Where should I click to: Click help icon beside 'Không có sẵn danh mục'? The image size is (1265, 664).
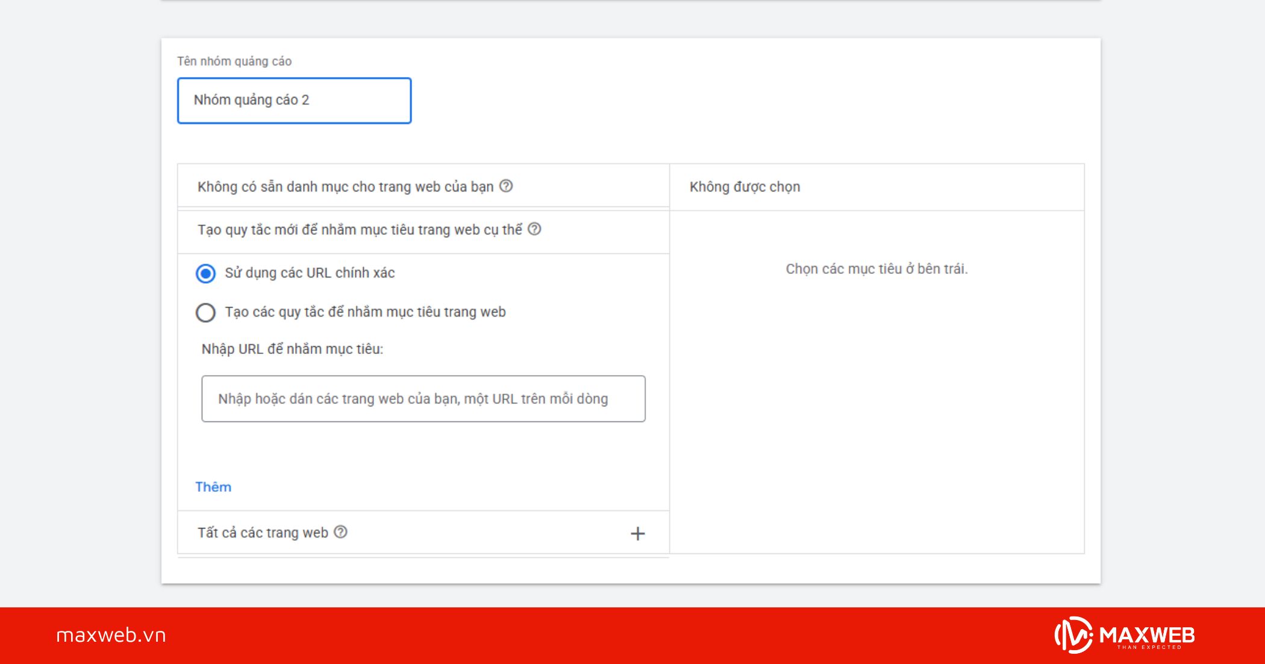(506, 186)
